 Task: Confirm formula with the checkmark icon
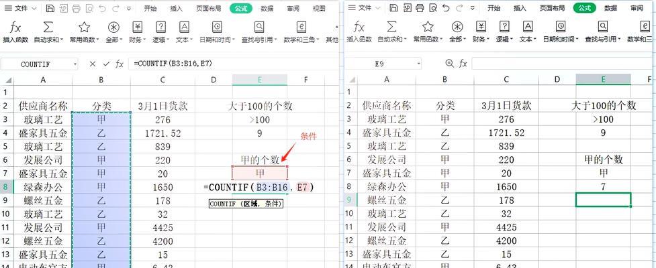pyautogui.click(x=106, y=64)
